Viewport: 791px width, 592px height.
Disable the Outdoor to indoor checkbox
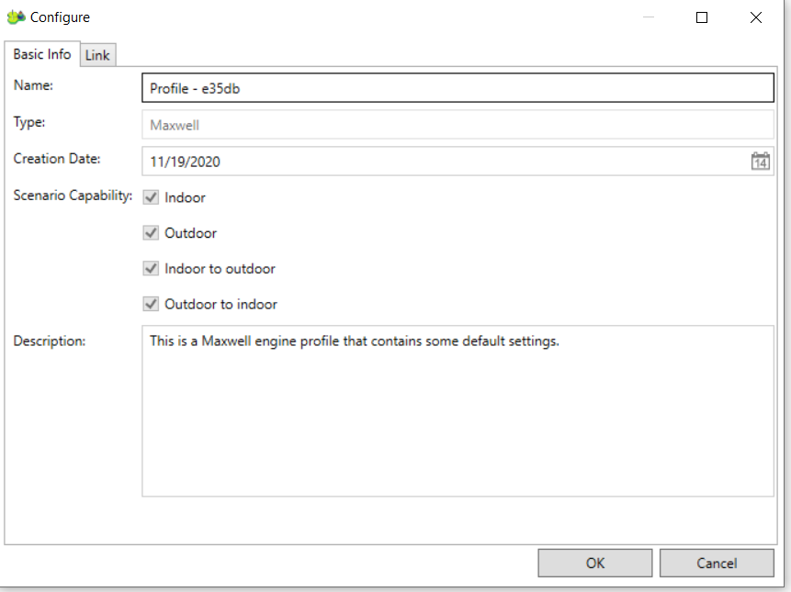point(152,304)
